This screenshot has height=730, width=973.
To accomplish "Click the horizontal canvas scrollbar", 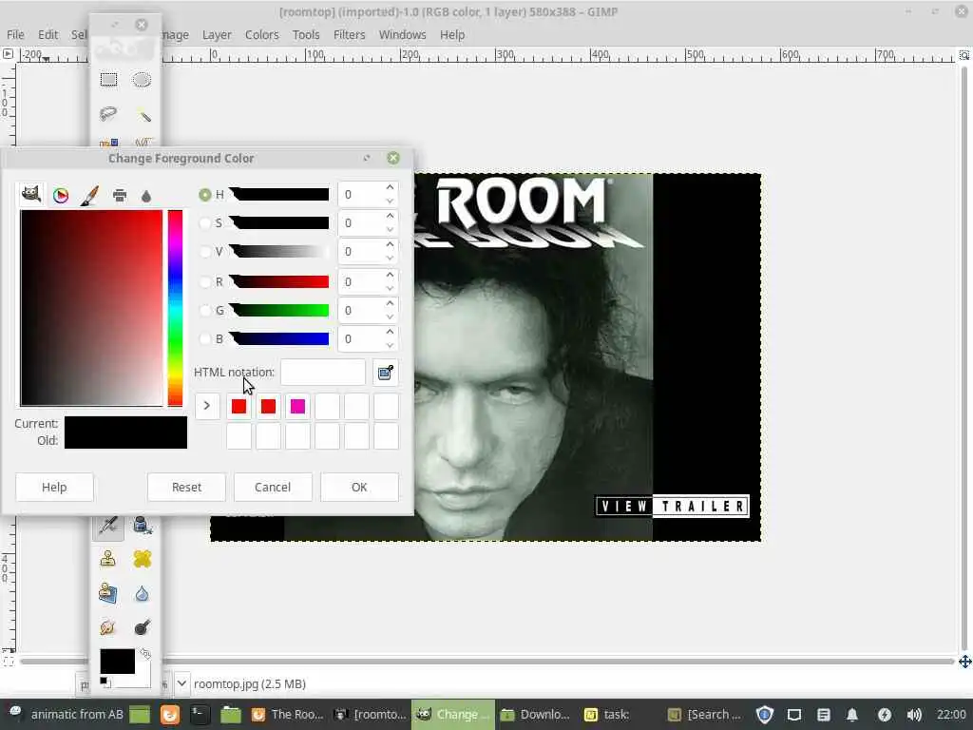I will click(x=487, y=662).
